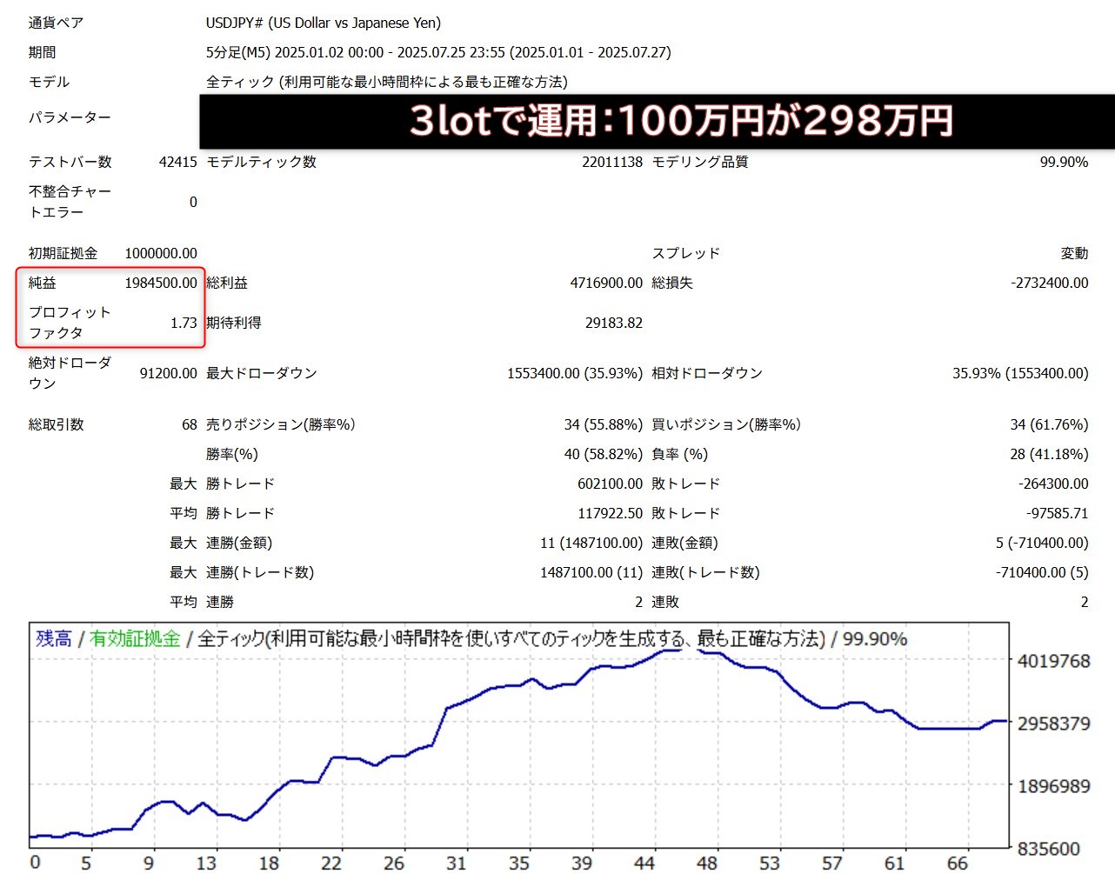
Task: Click the 最大ドローダウン label
Action: (262, 373)
